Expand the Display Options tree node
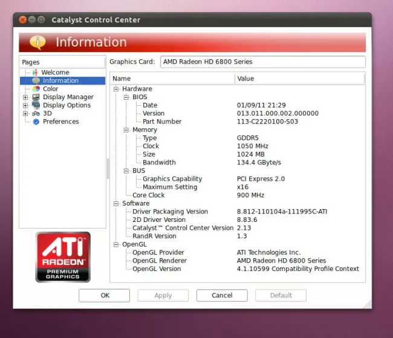The width and height of the screenshot is (393, 338). pyautogui.click(x=25, y=105)
